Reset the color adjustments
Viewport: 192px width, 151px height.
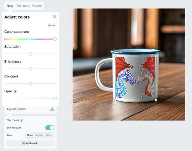[x=51, y=25]
